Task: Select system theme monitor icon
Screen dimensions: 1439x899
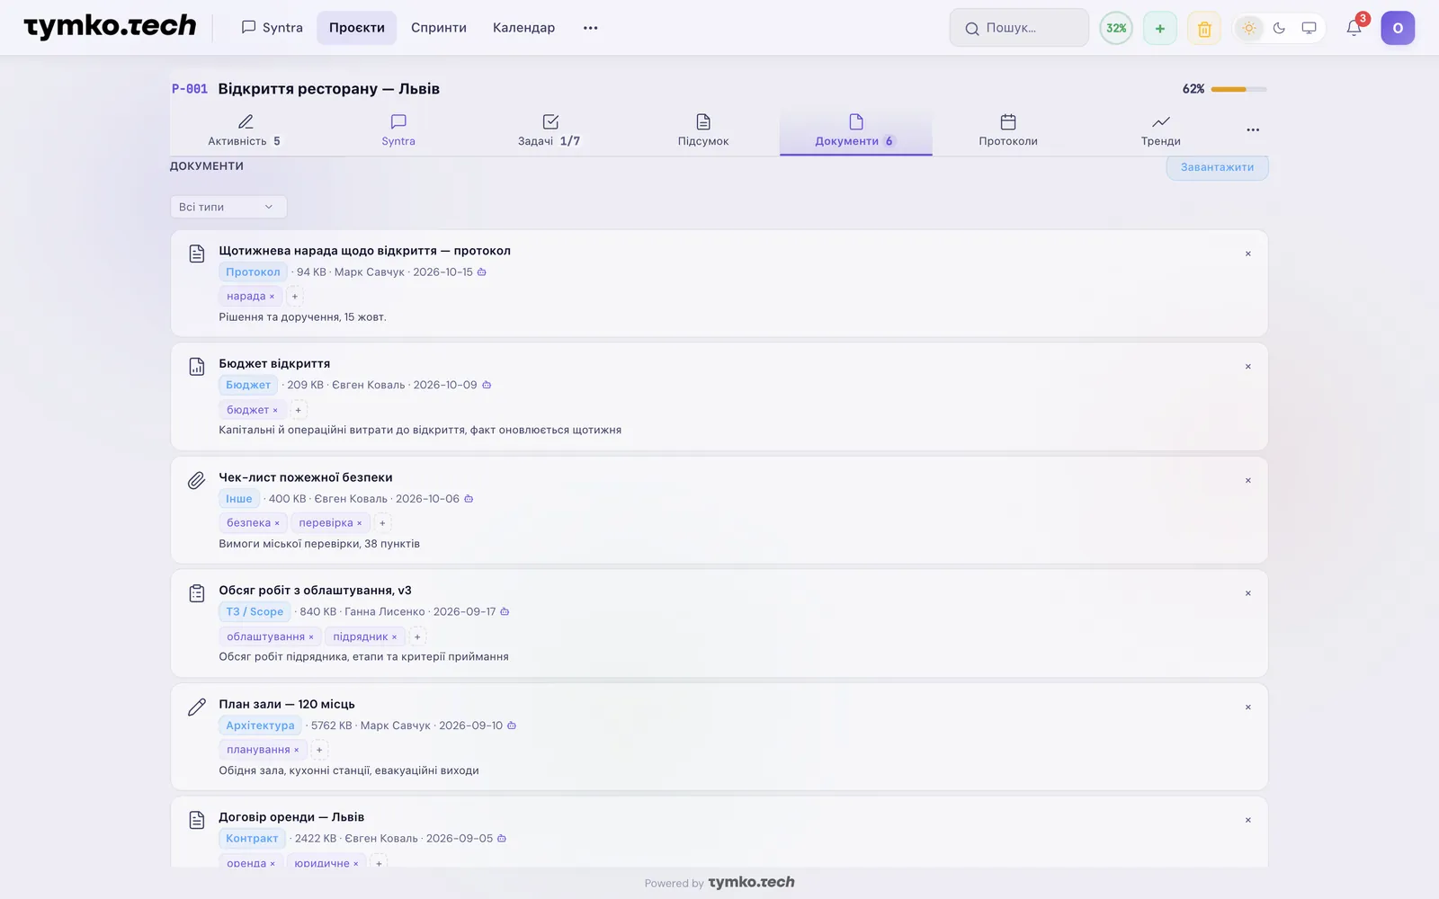Action: point(1309,28)
